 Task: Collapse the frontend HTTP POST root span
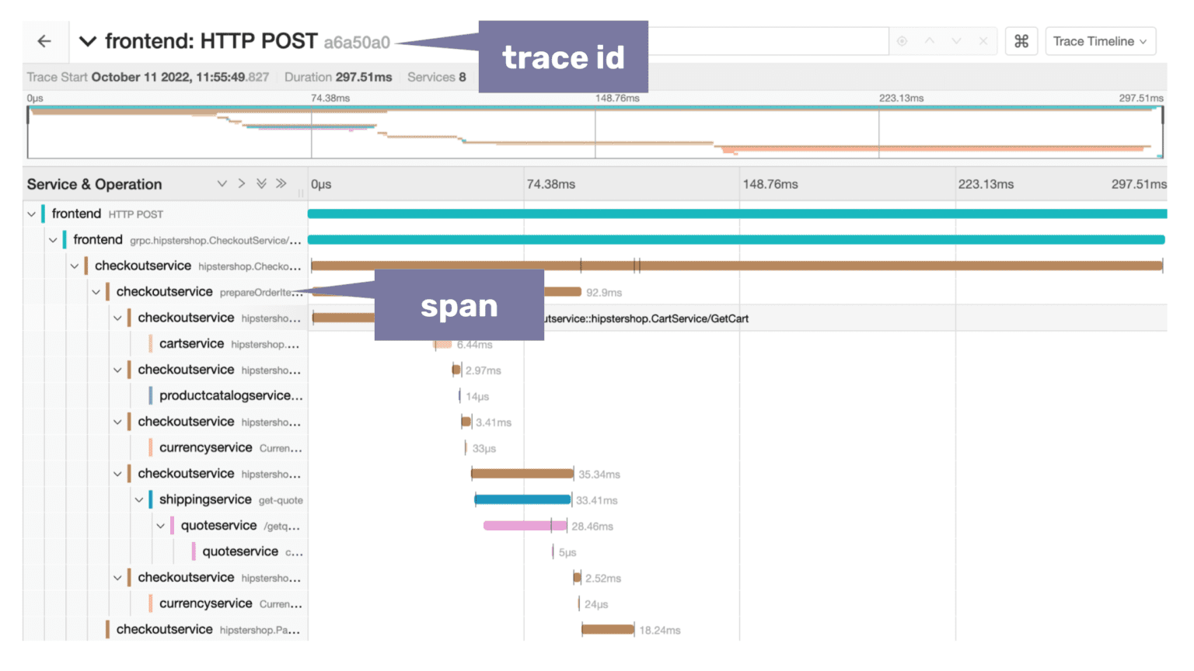[31, 213]
